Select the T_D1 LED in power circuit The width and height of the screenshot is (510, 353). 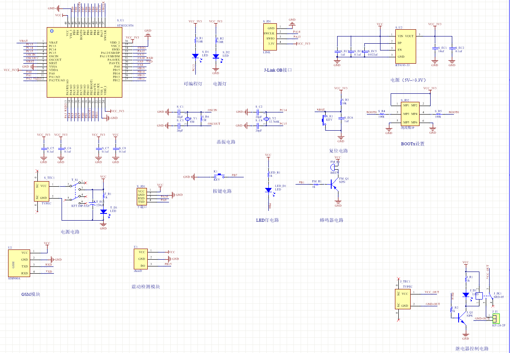(x=103, y=211)
